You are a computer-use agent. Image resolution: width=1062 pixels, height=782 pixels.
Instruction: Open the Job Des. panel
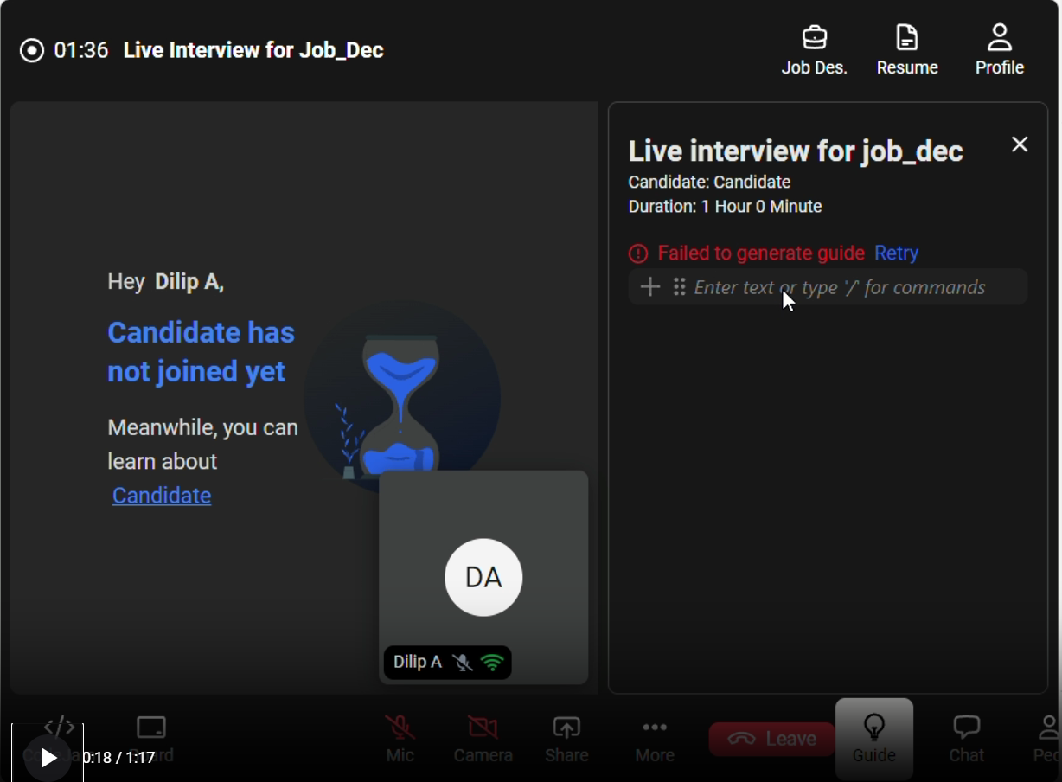813,48
